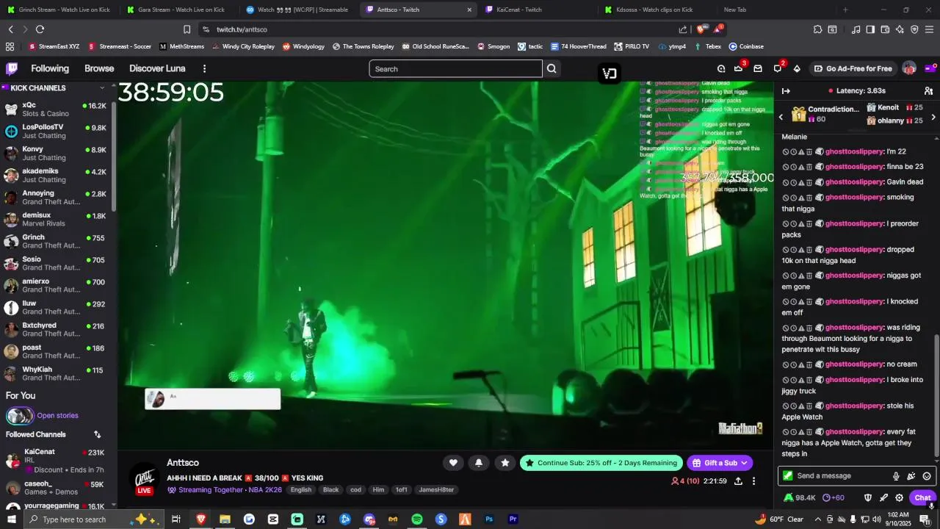Open Twitch nav more options dots
The image size is (940, 529).
[204, 68]
